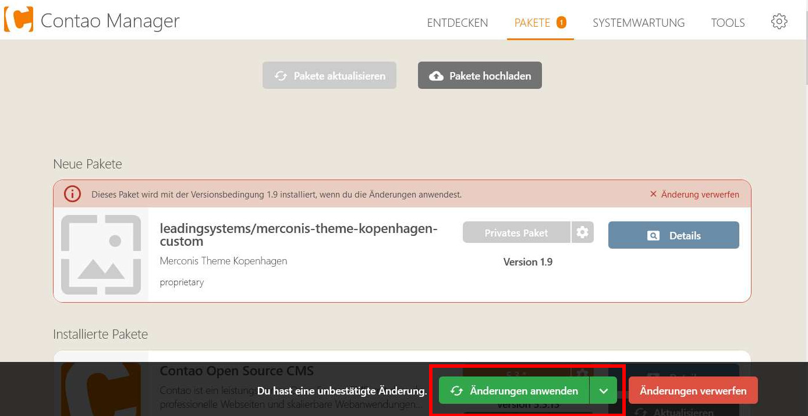The width and height of the screenshot is (808, 416).
Task: Expand the dropdown arrow beside Änderungen anwenden
Action: coord(604,391)
